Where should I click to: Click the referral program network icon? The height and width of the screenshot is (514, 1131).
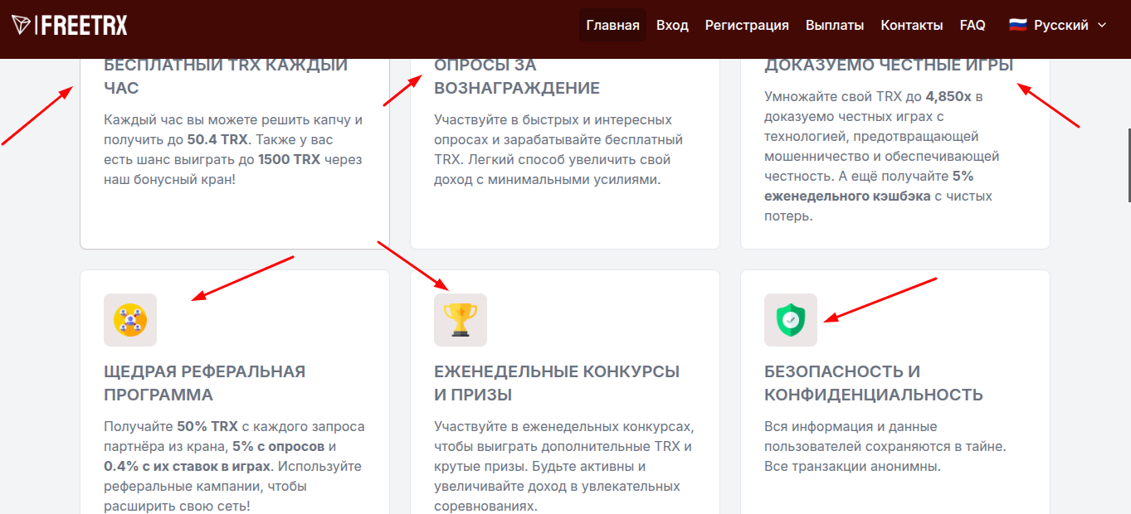[130, 320]
